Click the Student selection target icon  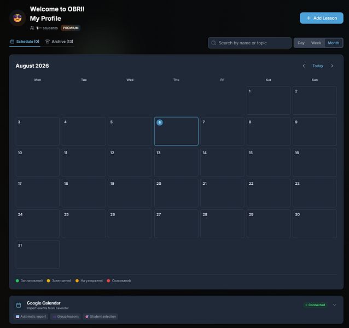(87, 317)
